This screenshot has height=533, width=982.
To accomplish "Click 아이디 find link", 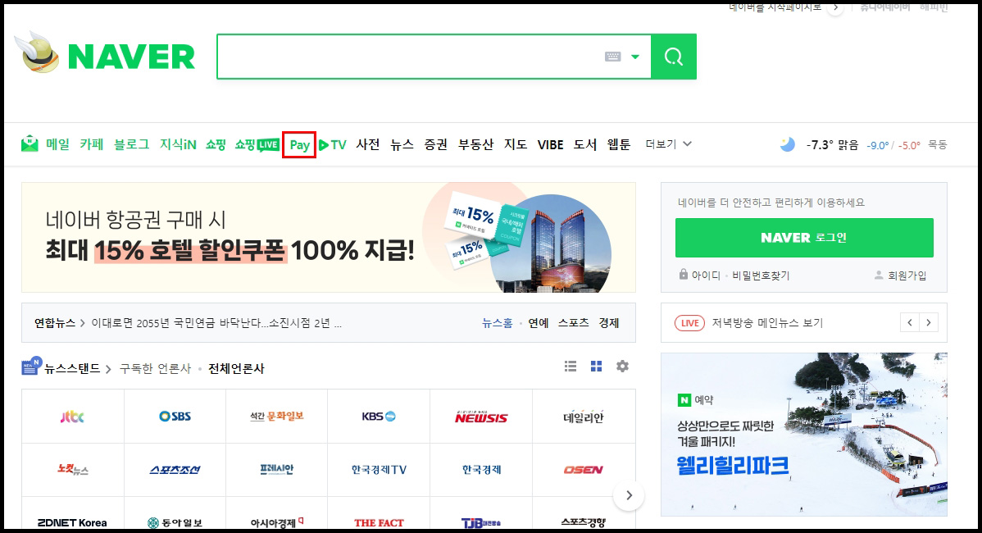I will click(706, 276).
